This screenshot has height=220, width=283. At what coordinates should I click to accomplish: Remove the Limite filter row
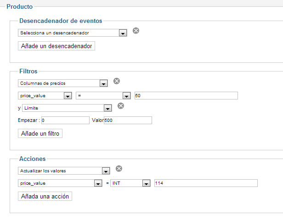[x=121, y=106]
